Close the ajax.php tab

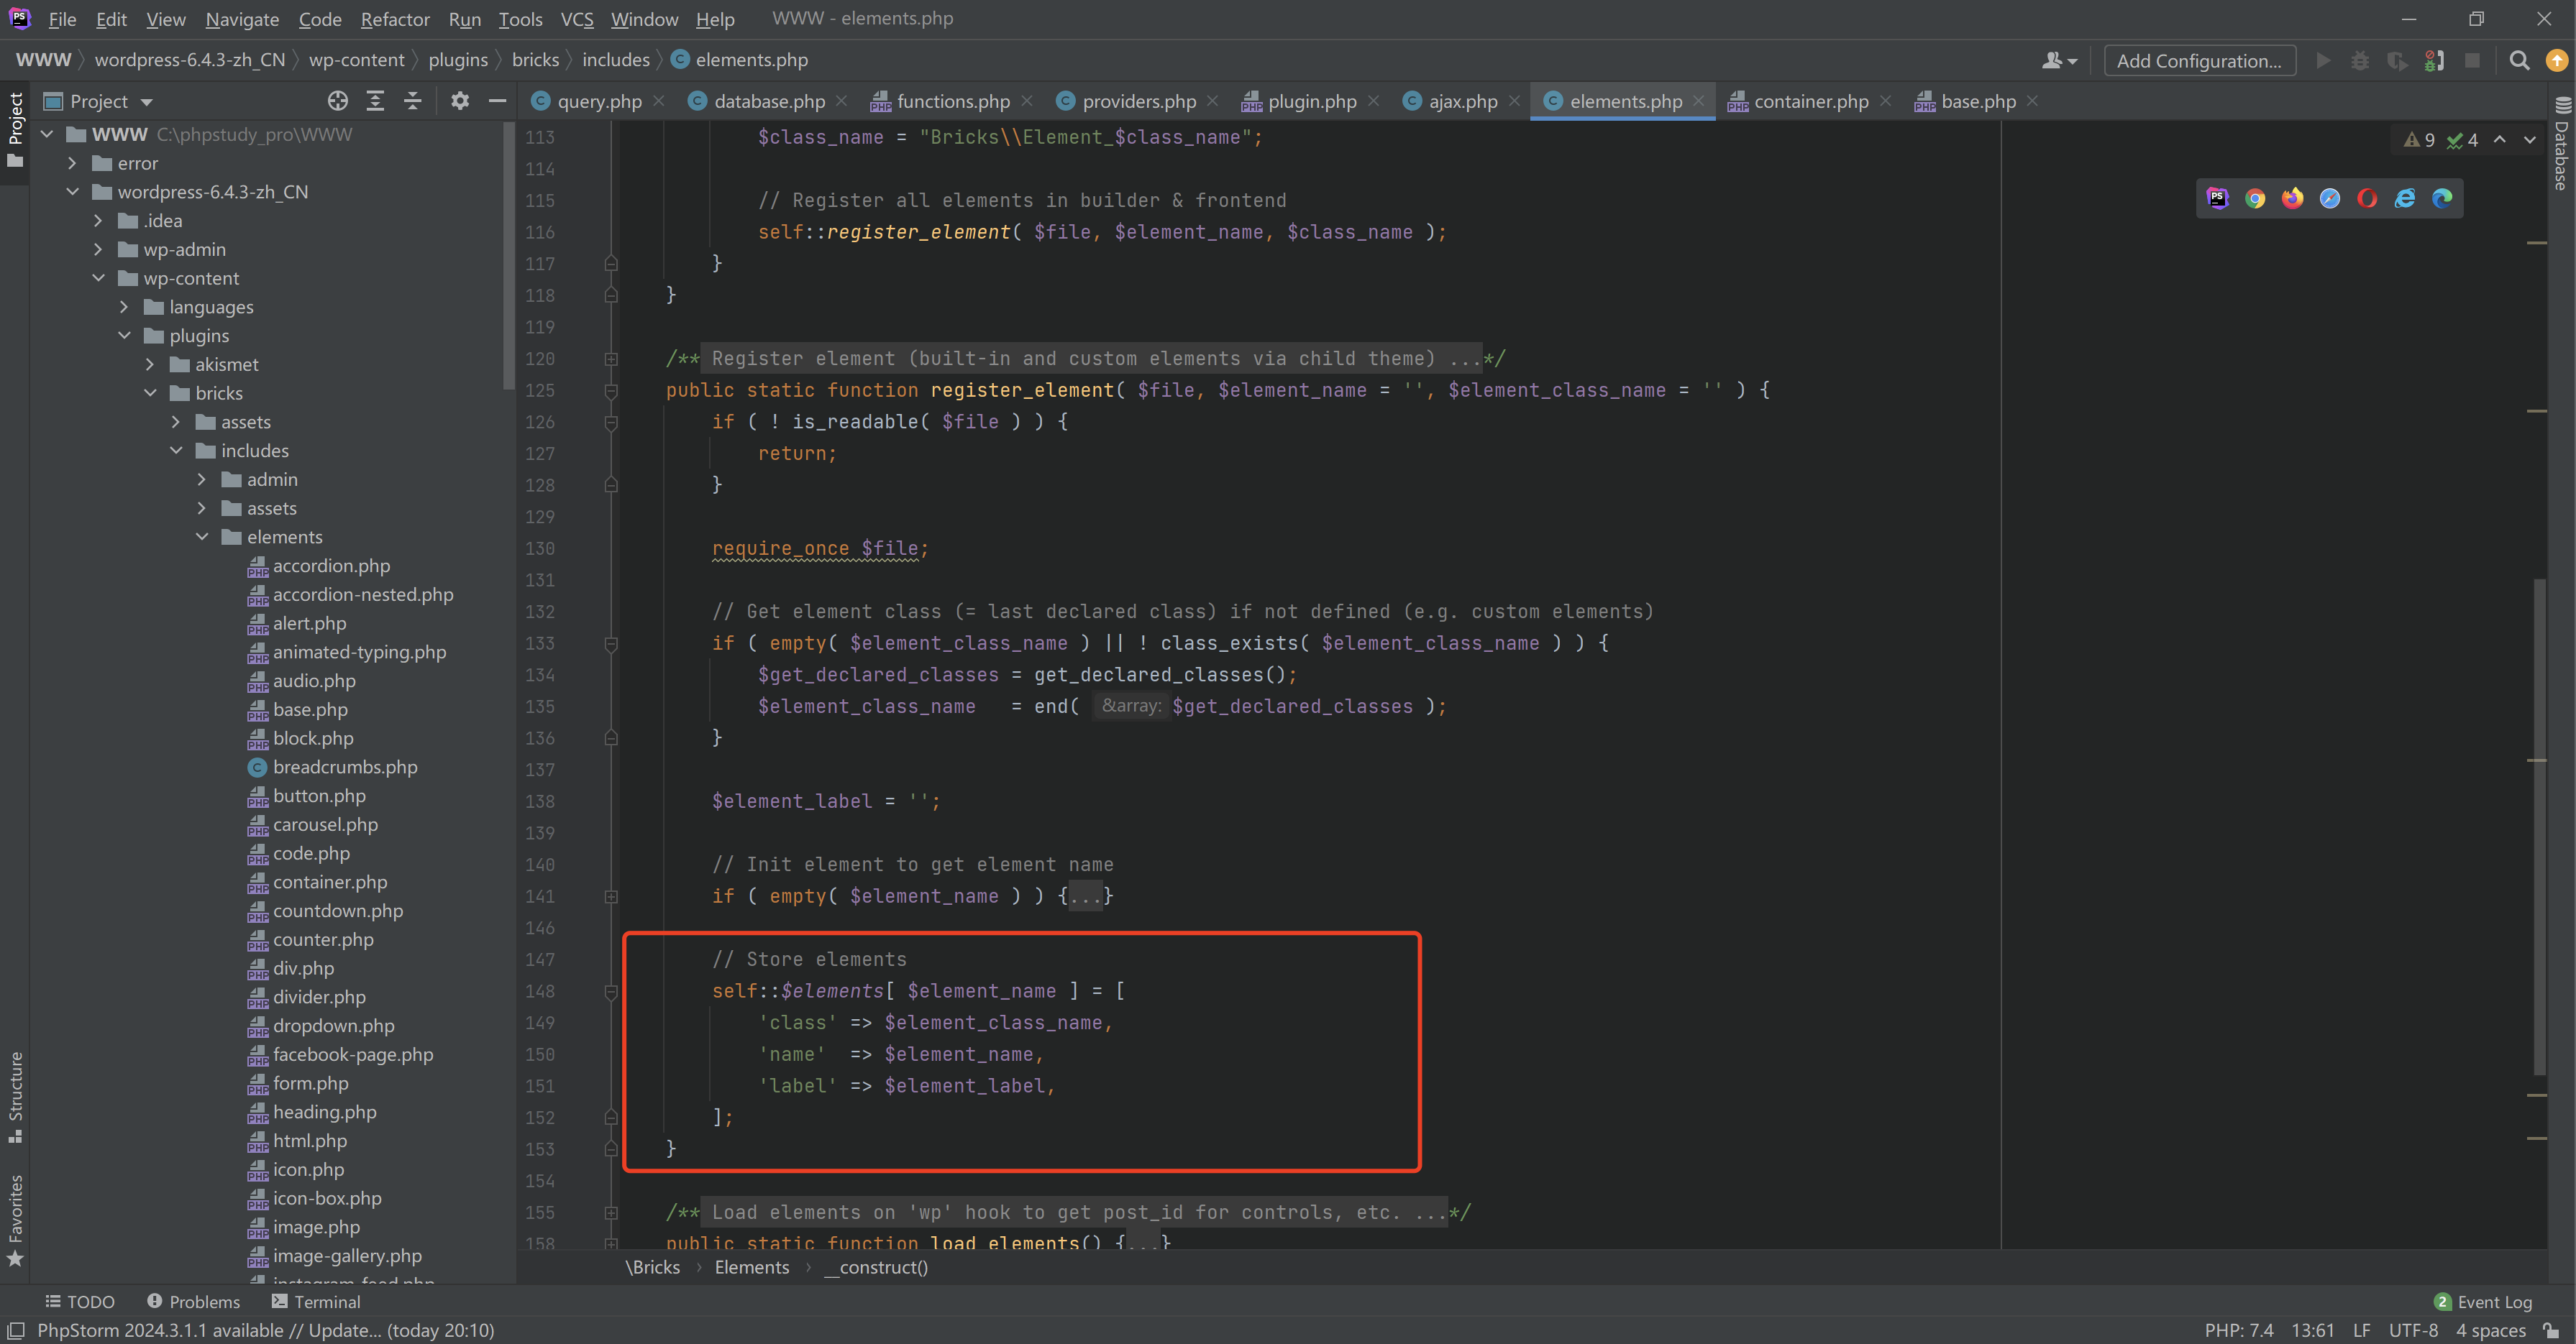tap(1514, 101)
